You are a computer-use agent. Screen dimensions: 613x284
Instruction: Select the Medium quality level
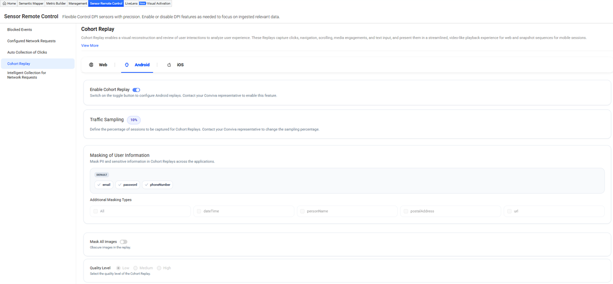136,268
